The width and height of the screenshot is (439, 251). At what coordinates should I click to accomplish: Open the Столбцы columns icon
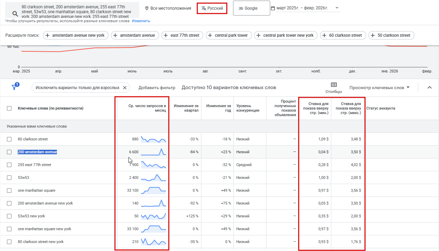click(333, 85)
